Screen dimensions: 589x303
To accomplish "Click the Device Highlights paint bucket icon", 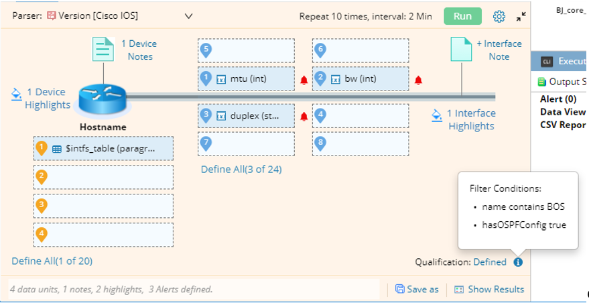I will (x=17, y=93).
